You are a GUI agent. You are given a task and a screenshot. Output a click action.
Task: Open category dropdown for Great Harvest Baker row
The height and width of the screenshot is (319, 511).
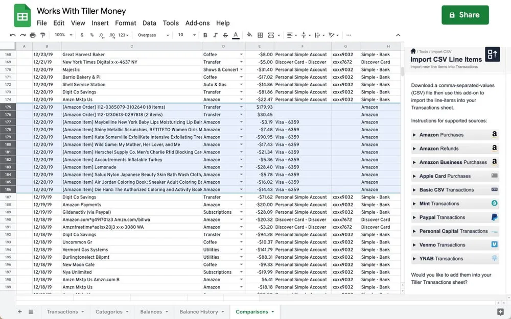[242, 55]
